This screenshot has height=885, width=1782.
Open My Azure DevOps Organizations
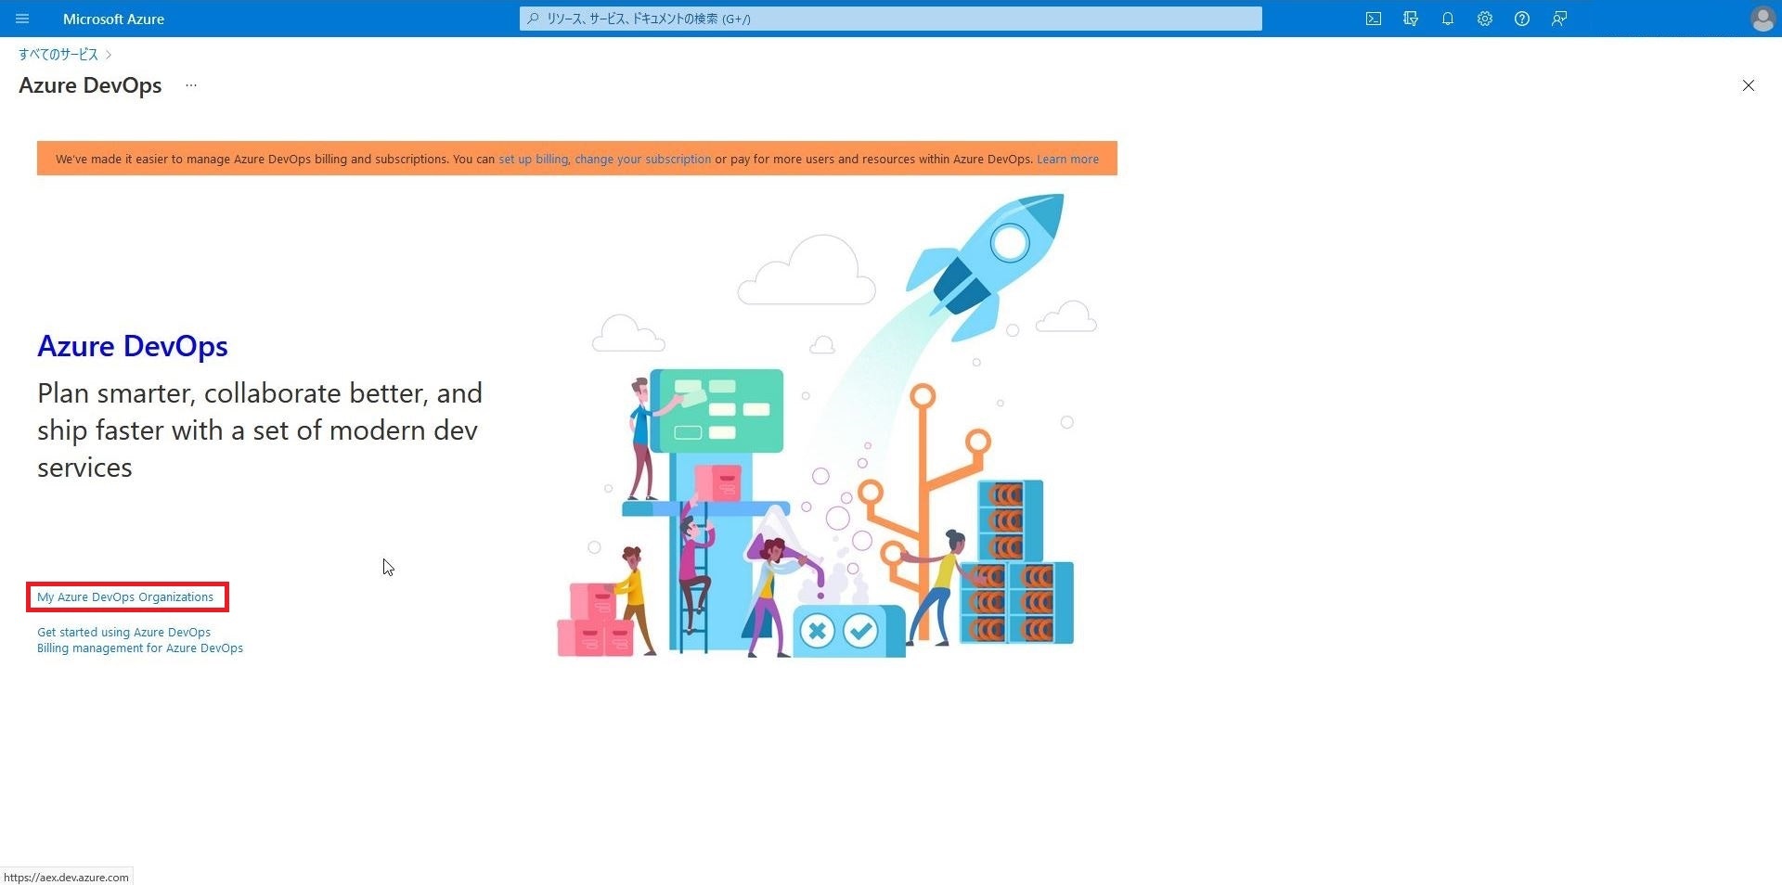[125, 597]
